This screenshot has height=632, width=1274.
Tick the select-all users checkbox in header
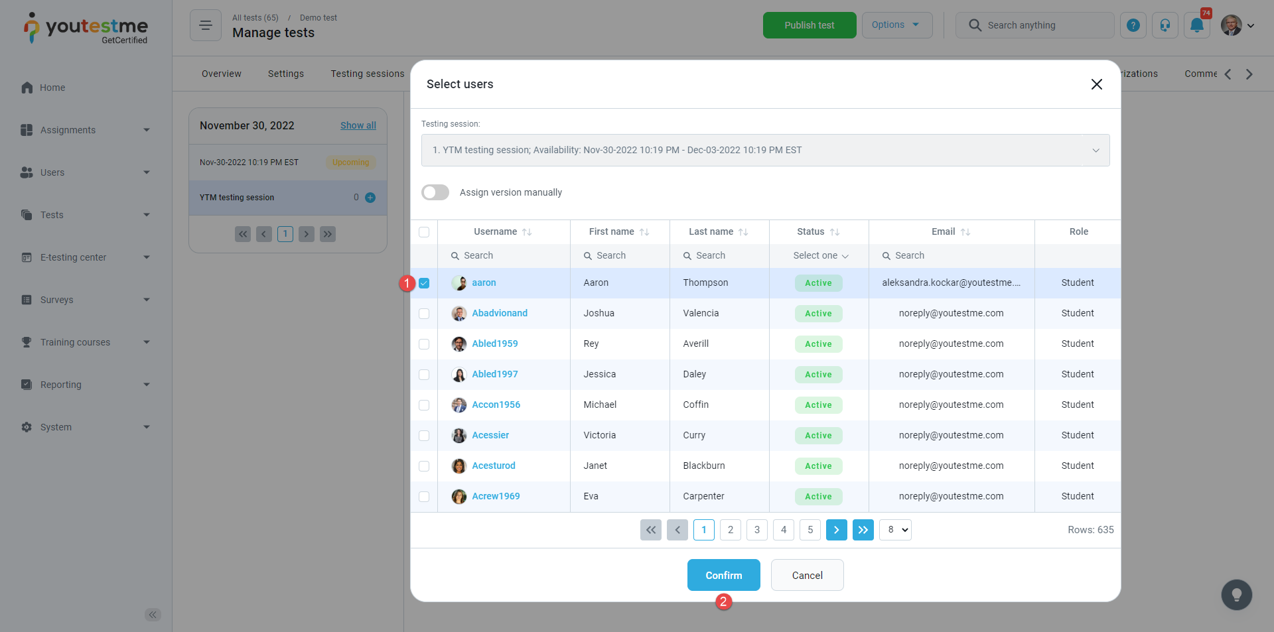pyautogui.click(x=424, y=232)
